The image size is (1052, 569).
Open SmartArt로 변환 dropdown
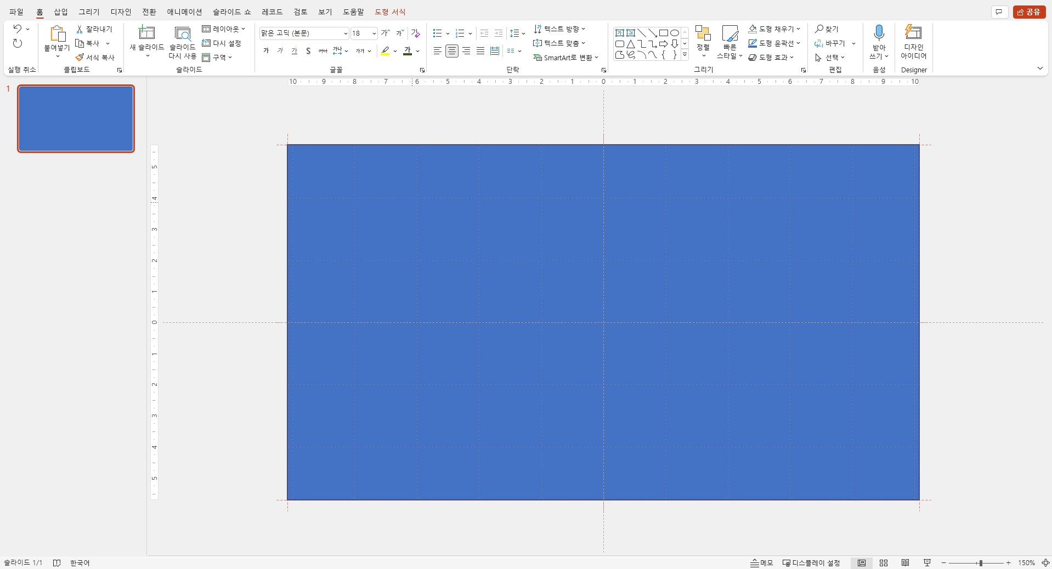(x=566, y=58)
